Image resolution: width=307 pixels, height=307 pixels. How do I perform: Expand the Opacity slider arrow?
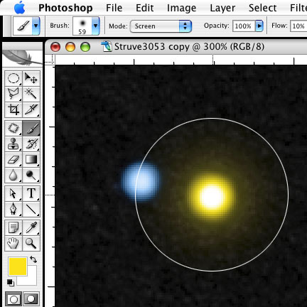259,26
